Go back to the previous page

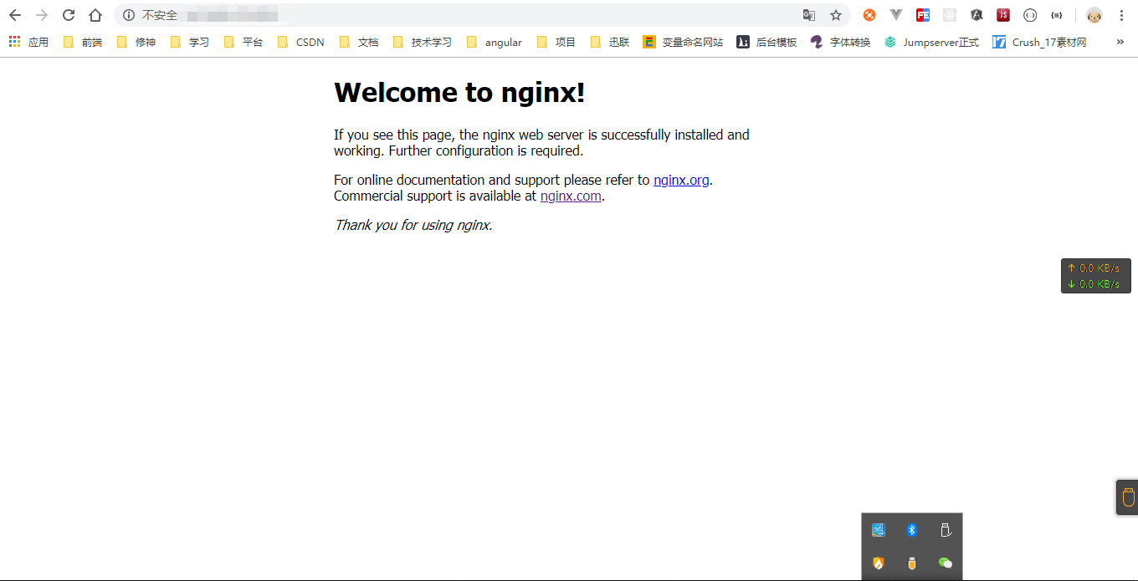click(15, 15)
